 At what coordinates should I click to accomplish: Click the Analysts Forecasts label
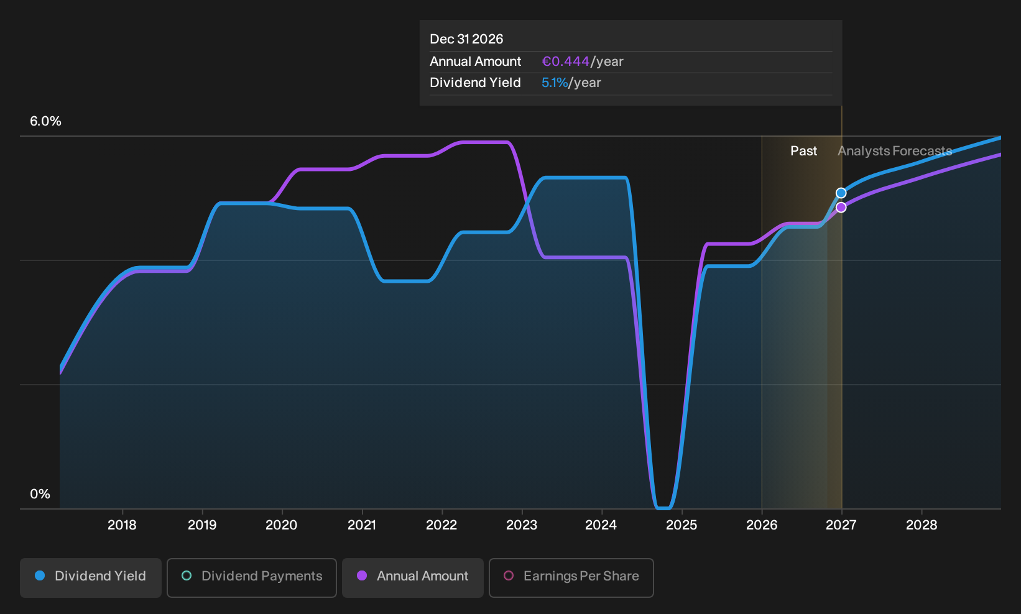point(895,151)
